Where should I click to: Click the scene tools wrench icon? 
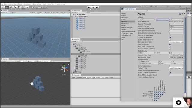(x=37, y=61)
